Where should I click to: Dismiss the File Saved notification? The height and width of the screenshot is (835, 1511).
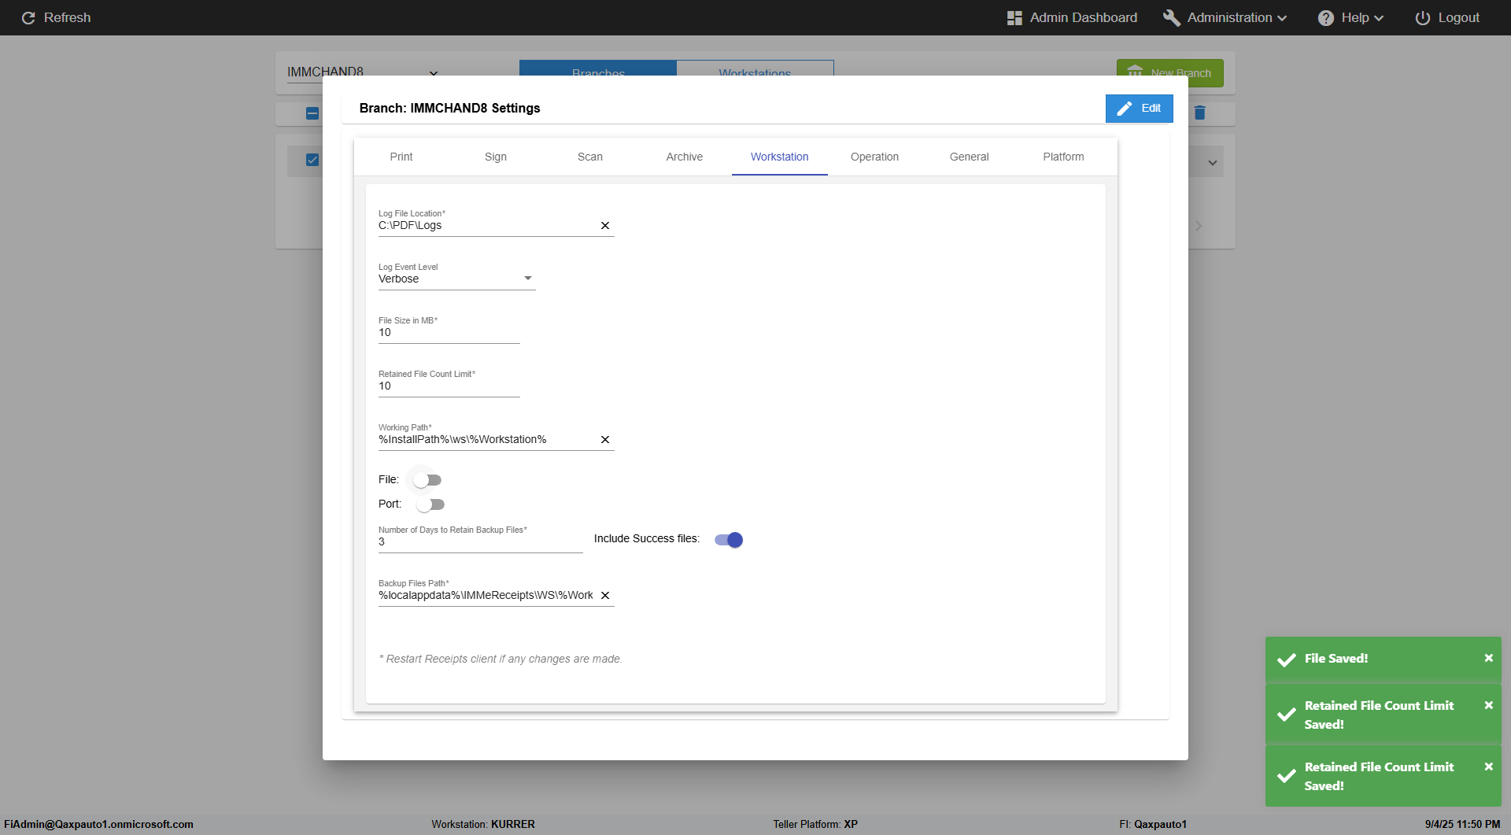pyautogui.click(x=1488, y=658)
